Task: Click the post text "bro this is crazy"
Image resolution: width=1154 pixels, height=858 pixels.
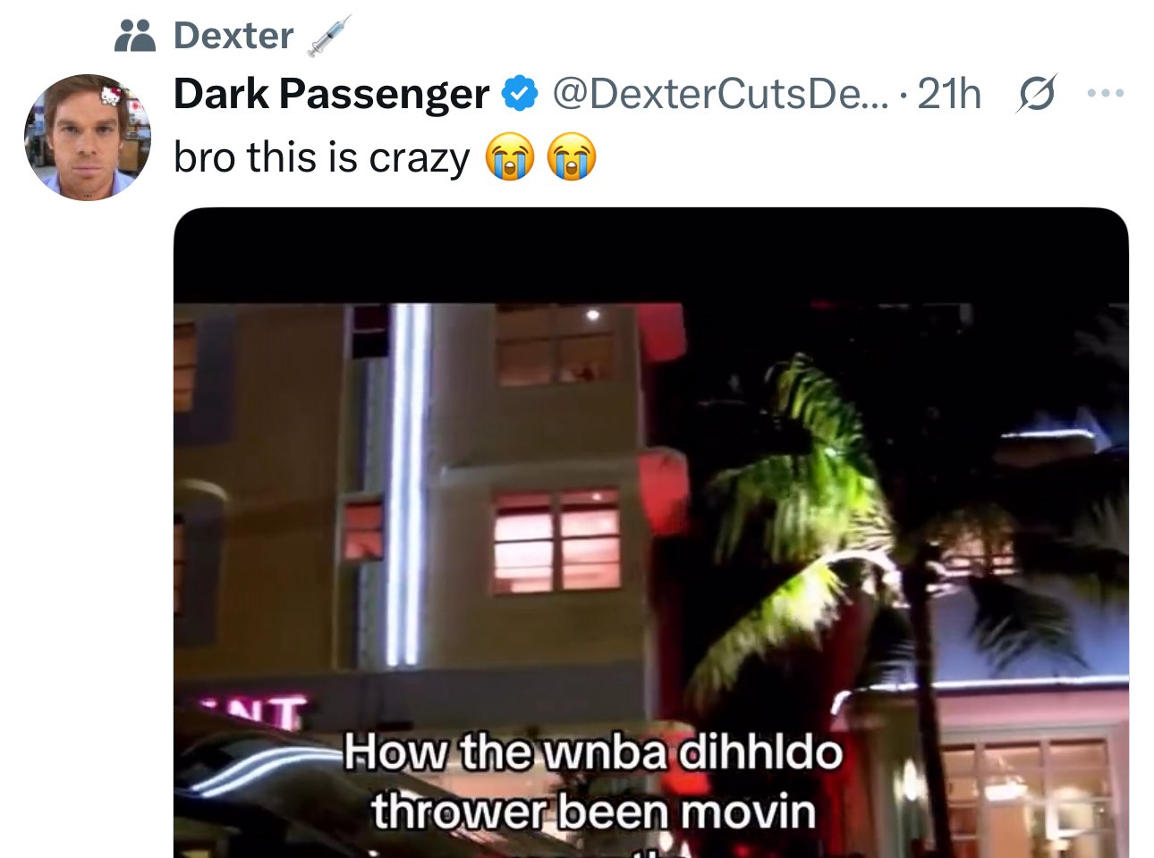Action: [321, 158]
